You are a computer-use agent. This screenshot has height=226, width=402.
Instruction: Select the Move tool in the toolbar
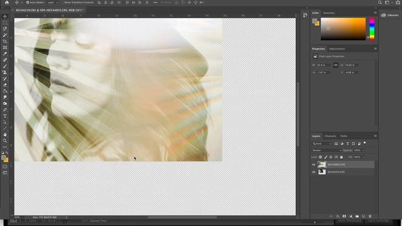point(5,17)
